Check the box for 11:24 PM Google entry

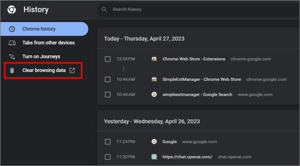(x=108, y=142)
